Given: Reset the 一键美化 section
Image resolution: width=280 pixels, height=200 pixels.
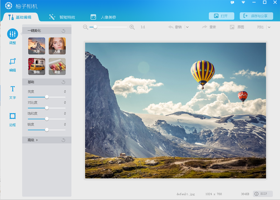Looking at the screenshot, I should tap(63, 31).
